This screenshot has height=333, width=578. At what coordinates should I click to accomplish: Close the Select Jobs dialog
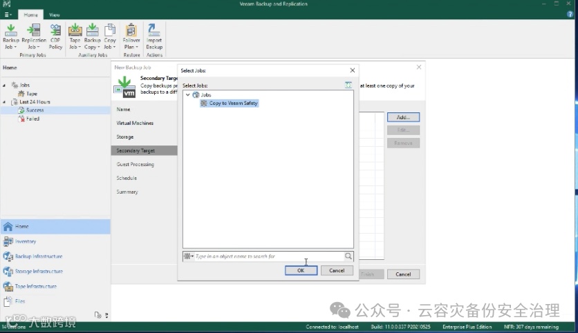(353, 70)
